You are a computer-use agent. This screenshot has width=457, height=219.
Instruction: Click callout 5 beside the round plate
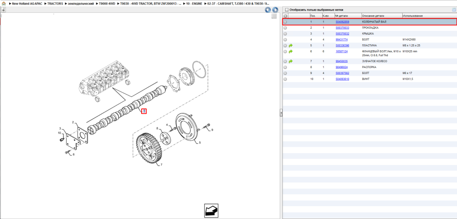coord(200,143)
